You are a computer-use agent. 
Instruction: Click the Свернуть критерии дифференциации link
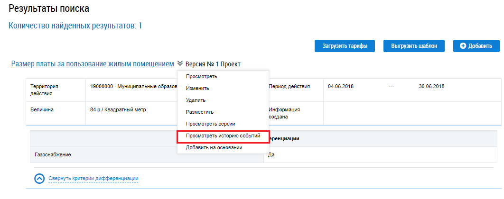[x=93, y=179]
